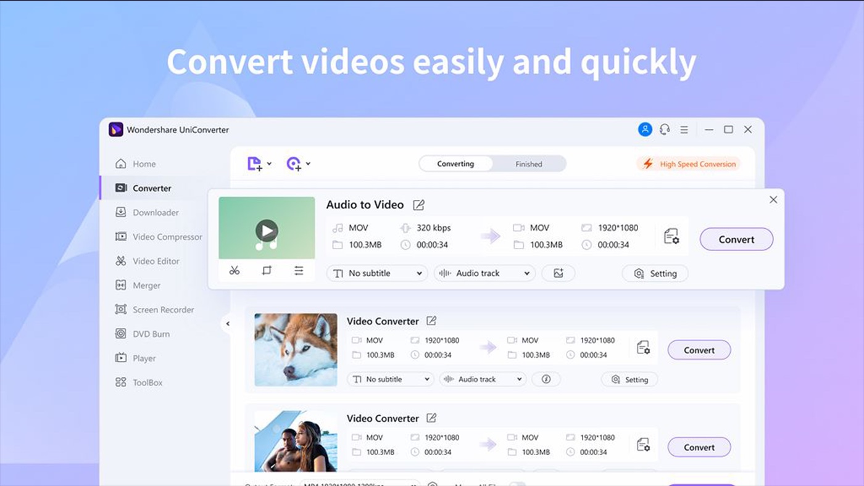Viewport: 864px width, 486px height.
Task: Click the load from disc/device icon
Action: coord(294,164)
